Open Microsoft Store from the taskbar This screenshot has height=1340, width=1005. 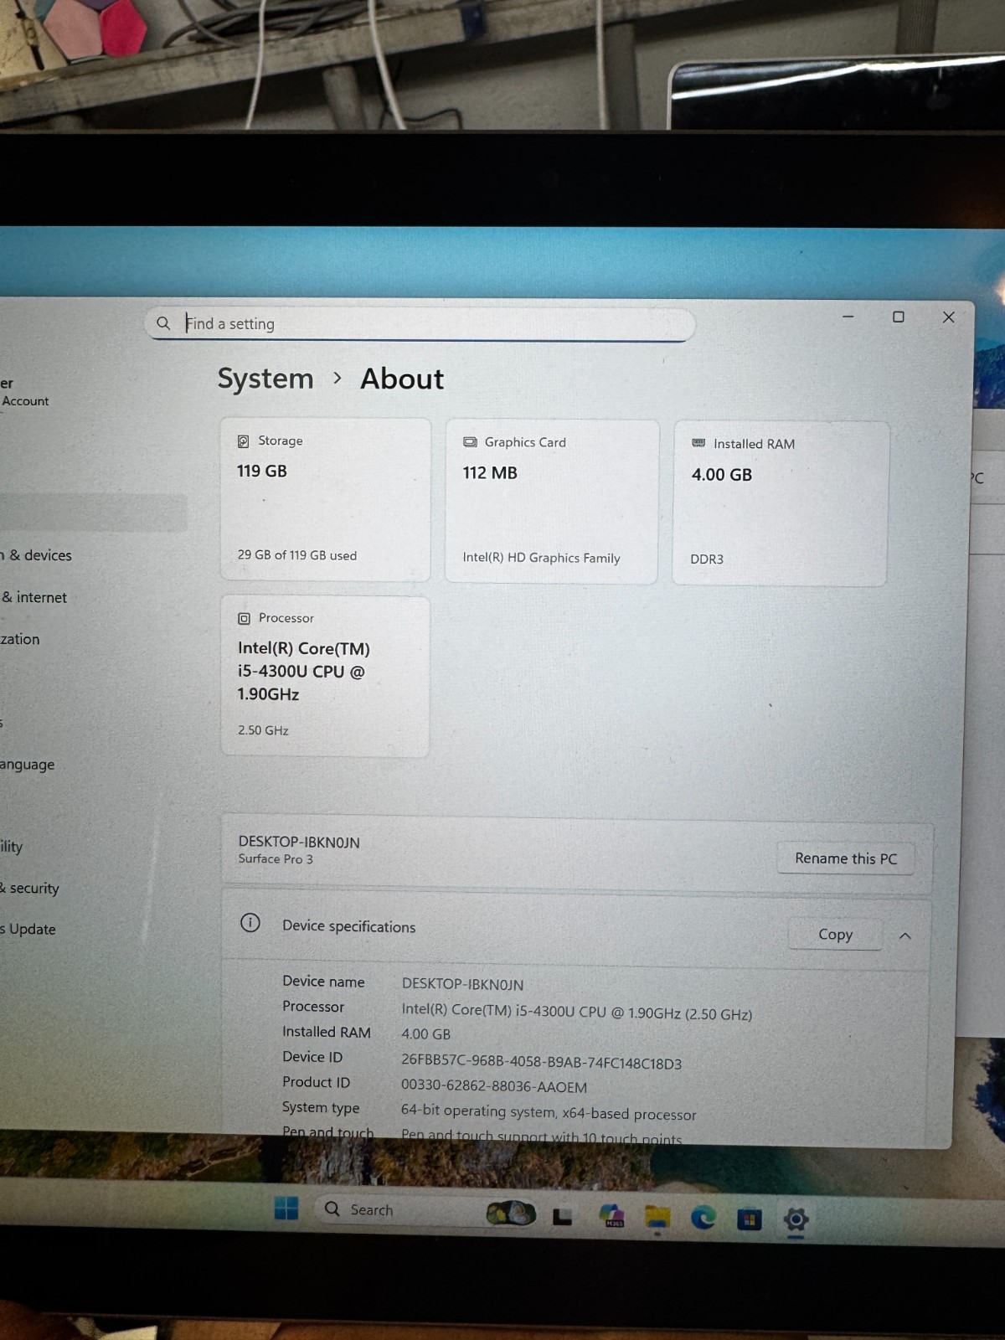pyautogui.click(x=750, y=1219)
